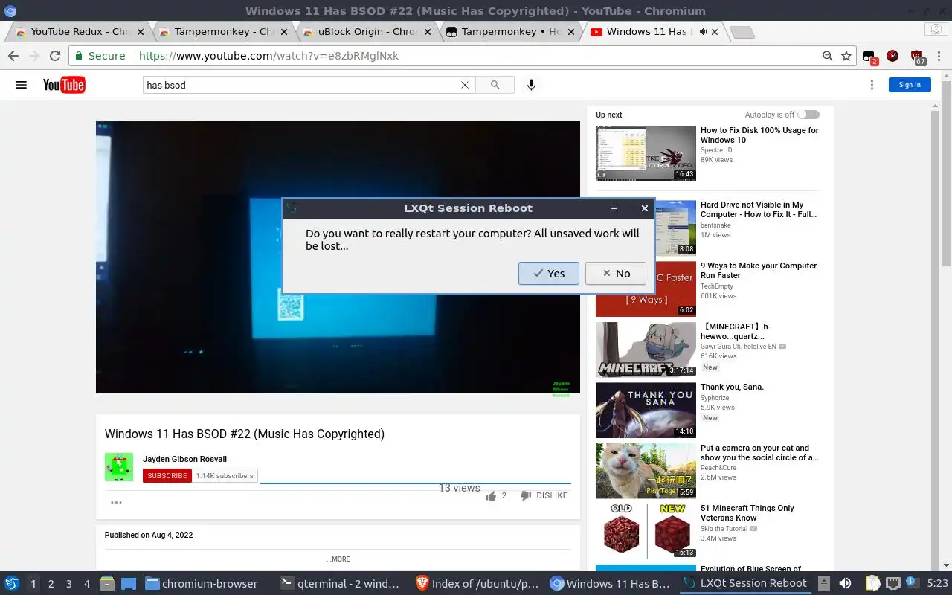
Task: Open the volume speaker tray icon
Action: pyautogui.click(x=845, y=584)
